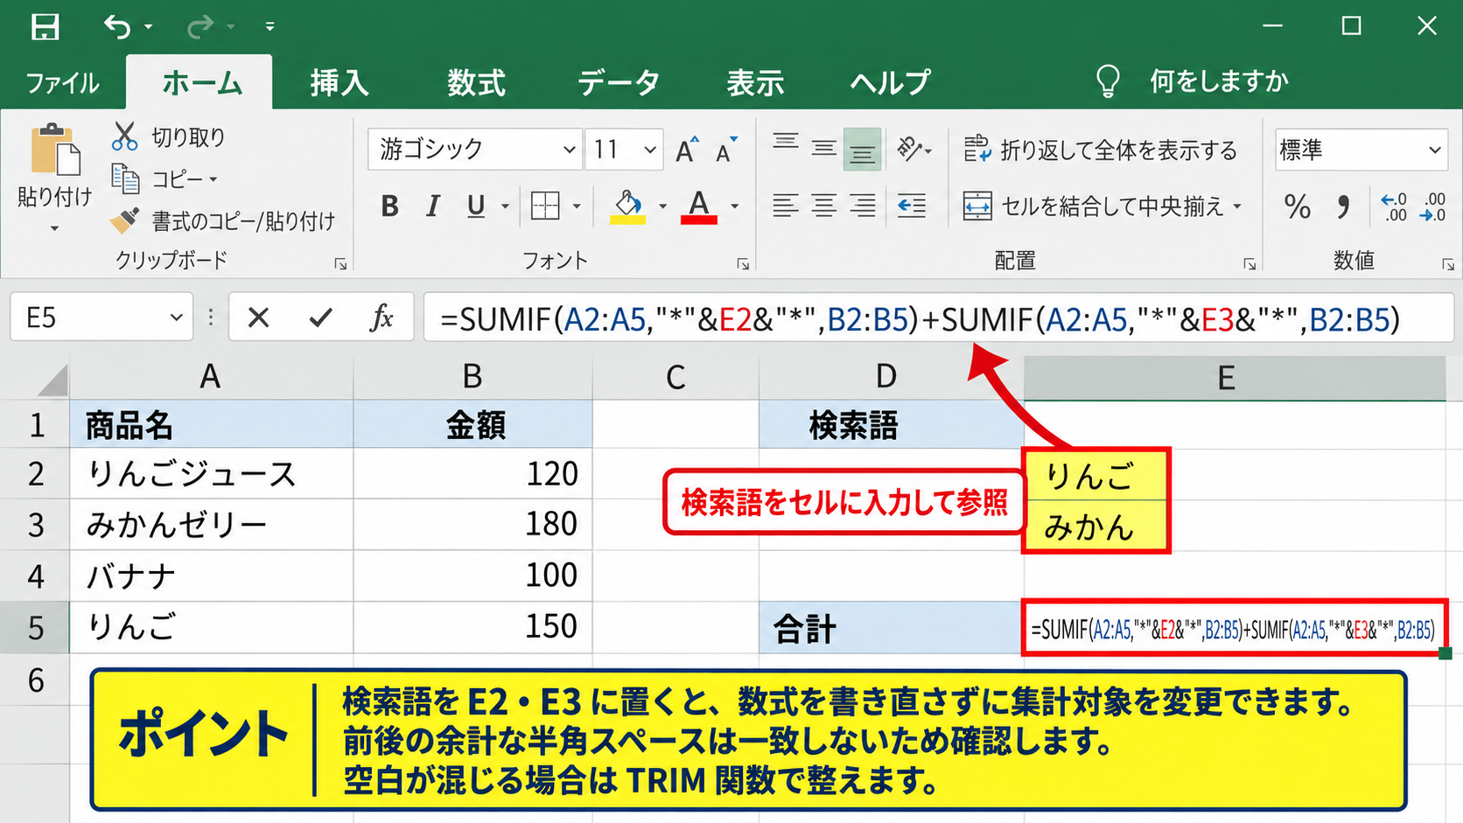Open the 游ゴシック font name dropdown
The image size is (1463, 823).
(569, 150)
